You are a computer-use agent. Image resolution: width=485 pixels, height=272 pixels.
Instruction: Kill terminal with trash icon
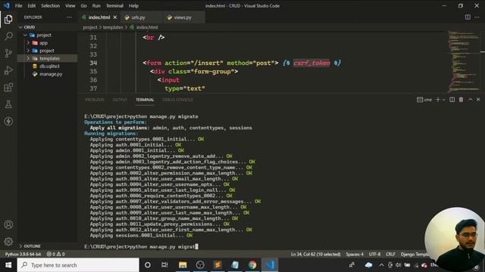point(461,100)
